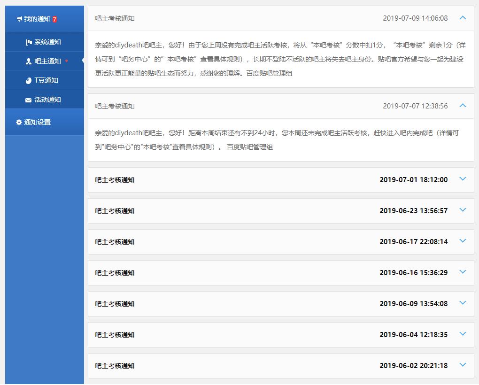Click message body mentioning 不到24小时
Image resolution: width=479 pixels, height=385 pixels.
pyautogui.click(x=277, y=140)
